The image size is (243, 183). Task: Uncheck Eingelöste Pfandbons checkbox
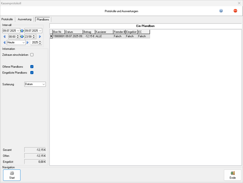point(32,73)
